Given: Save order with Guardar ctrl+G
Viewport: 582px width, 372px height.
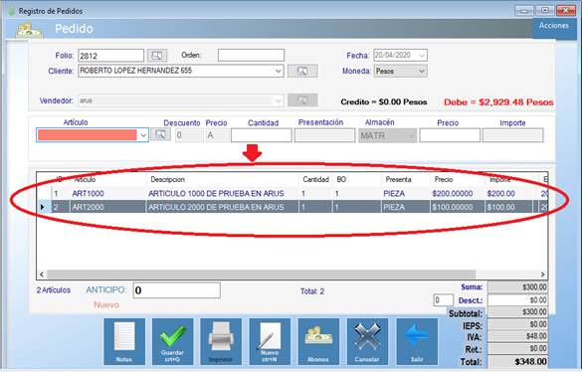Looking at the screenshot, I should 172,341.
